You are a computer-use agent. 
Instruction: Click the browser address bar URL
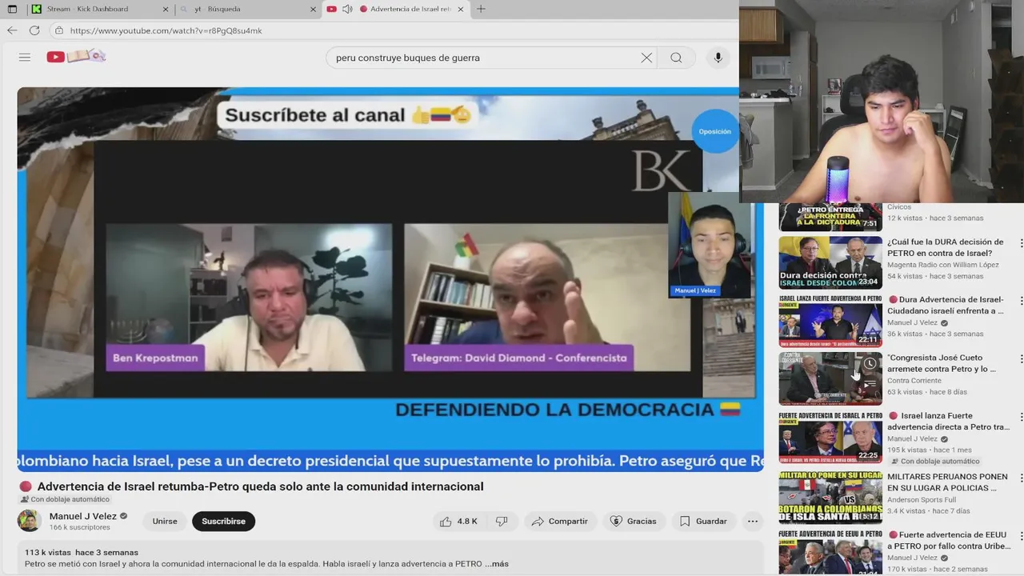click(166, 30)
